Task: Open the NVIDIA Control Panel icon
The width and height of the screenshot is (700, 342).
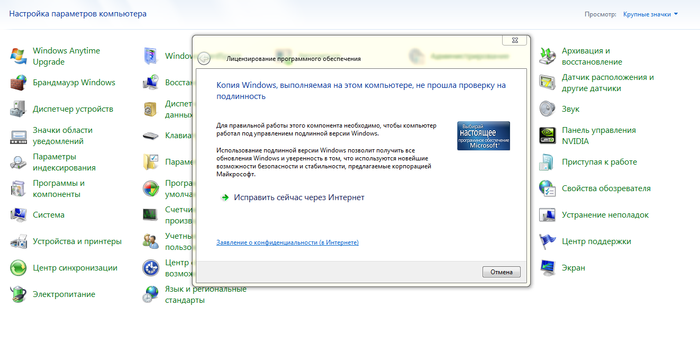Action: point(547,136)
